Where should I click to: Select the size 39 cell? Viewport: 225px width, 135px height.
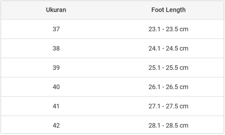(x=56, y=68)
